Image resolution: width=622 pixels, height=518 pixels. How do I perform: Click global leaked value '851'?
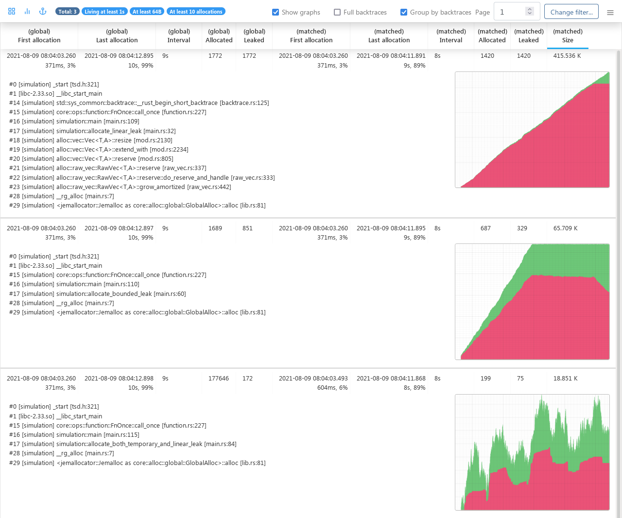(x=248, y=228)
